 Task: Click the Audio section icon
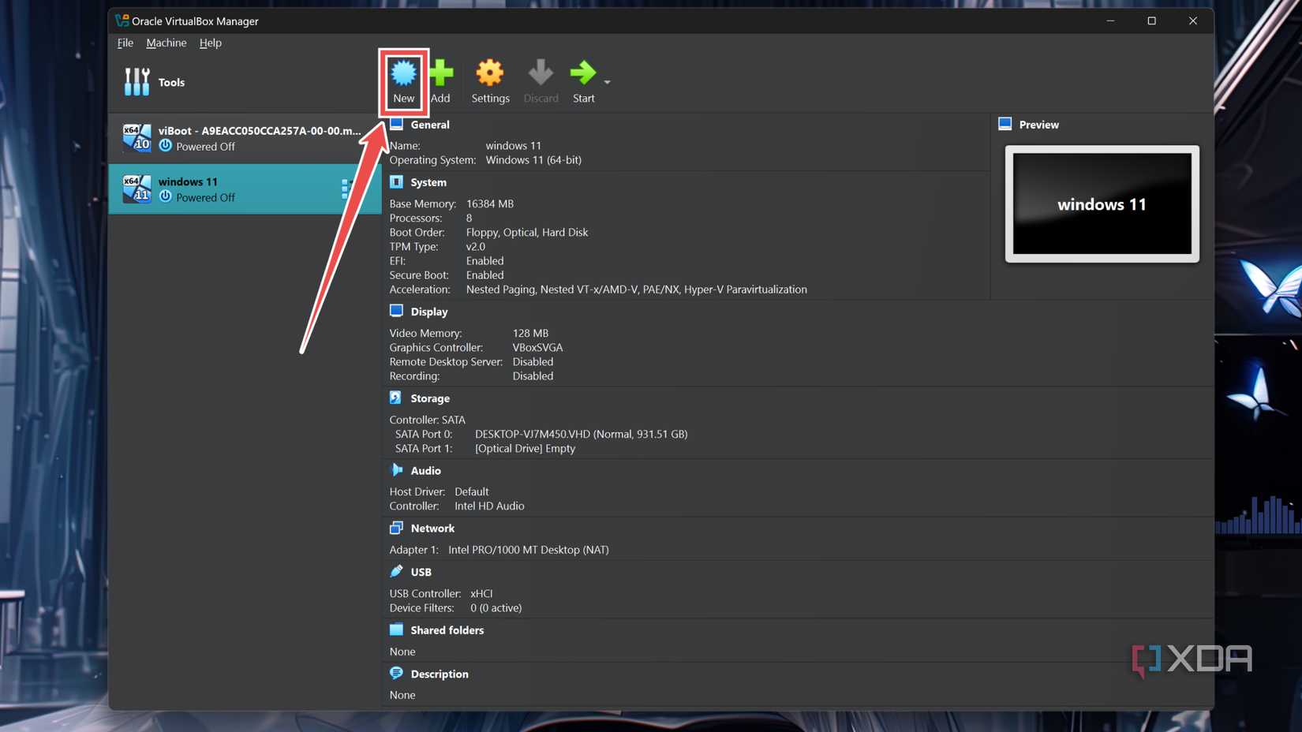click(x=396, y=469)
